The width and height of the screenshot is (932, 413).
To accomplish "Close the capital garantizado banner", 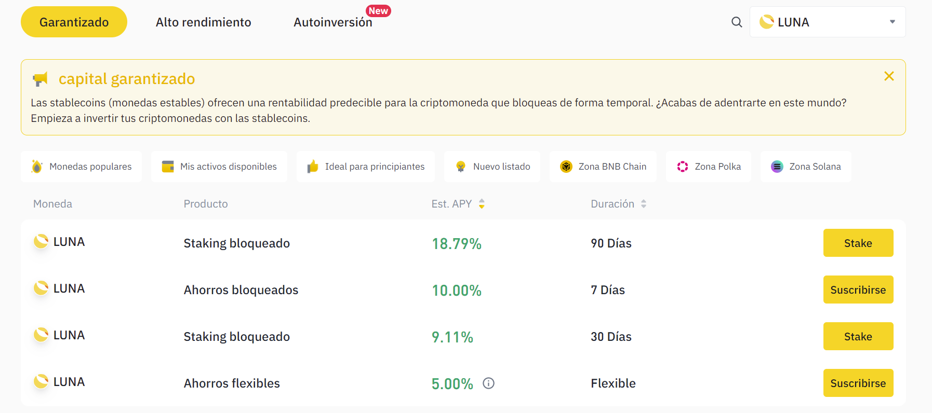I will pyautogui.click(x=889, y=76).
